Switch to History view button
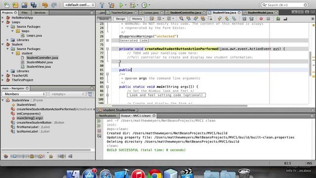Viewport: 316px width, 178px height. tap(137, 19)
